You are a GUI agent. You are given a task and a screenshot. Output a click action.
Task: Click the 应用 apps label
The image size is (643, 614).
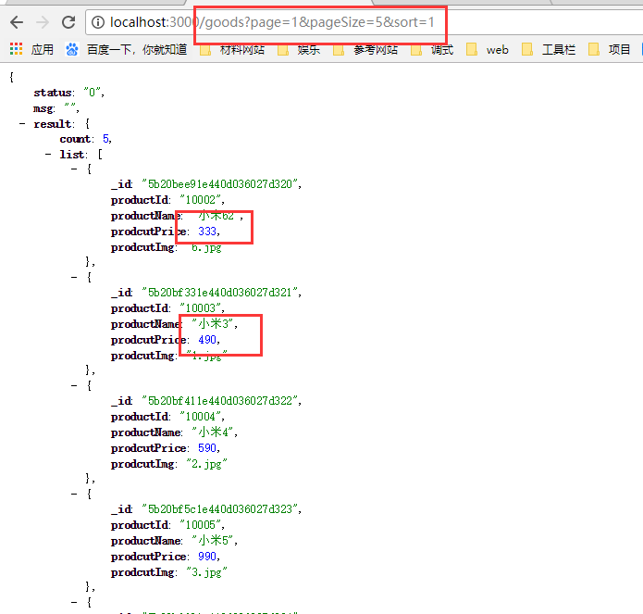(43, 50)
